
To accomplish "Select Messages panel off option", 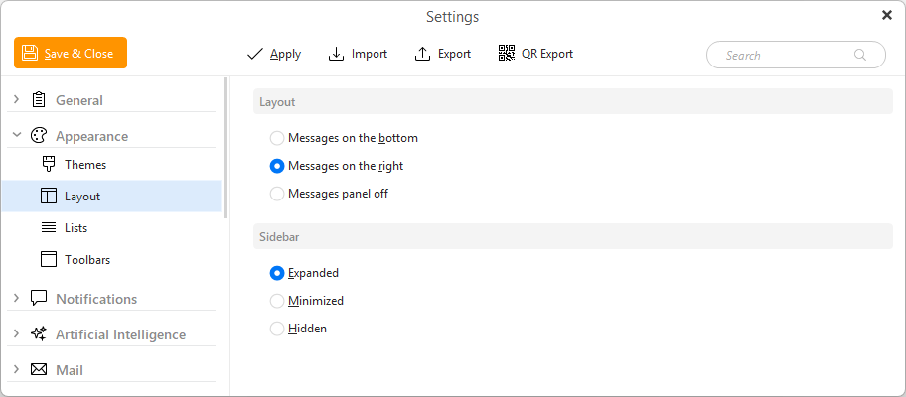I will [330, 194].
